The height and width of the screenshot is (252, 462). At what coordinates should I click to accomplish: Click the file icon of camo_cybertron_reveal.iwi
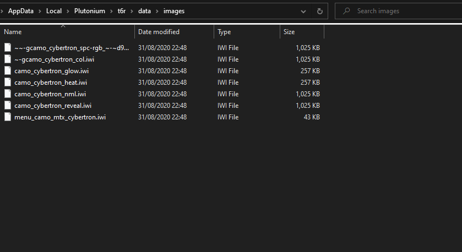8,106
